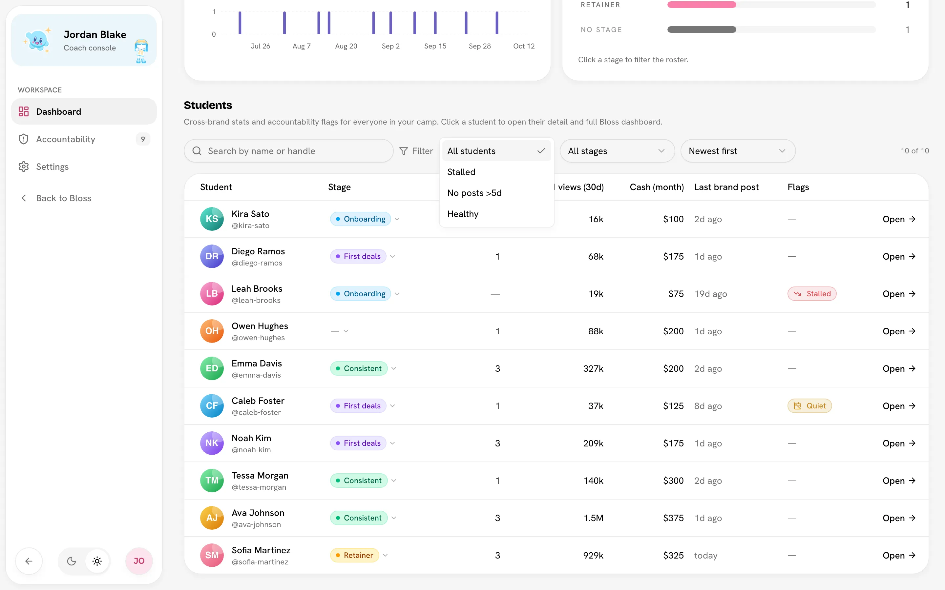The height and width of the screenshot is (590, 945).
Task: Click the Filter funnel icon
Action: coord(404,151)
